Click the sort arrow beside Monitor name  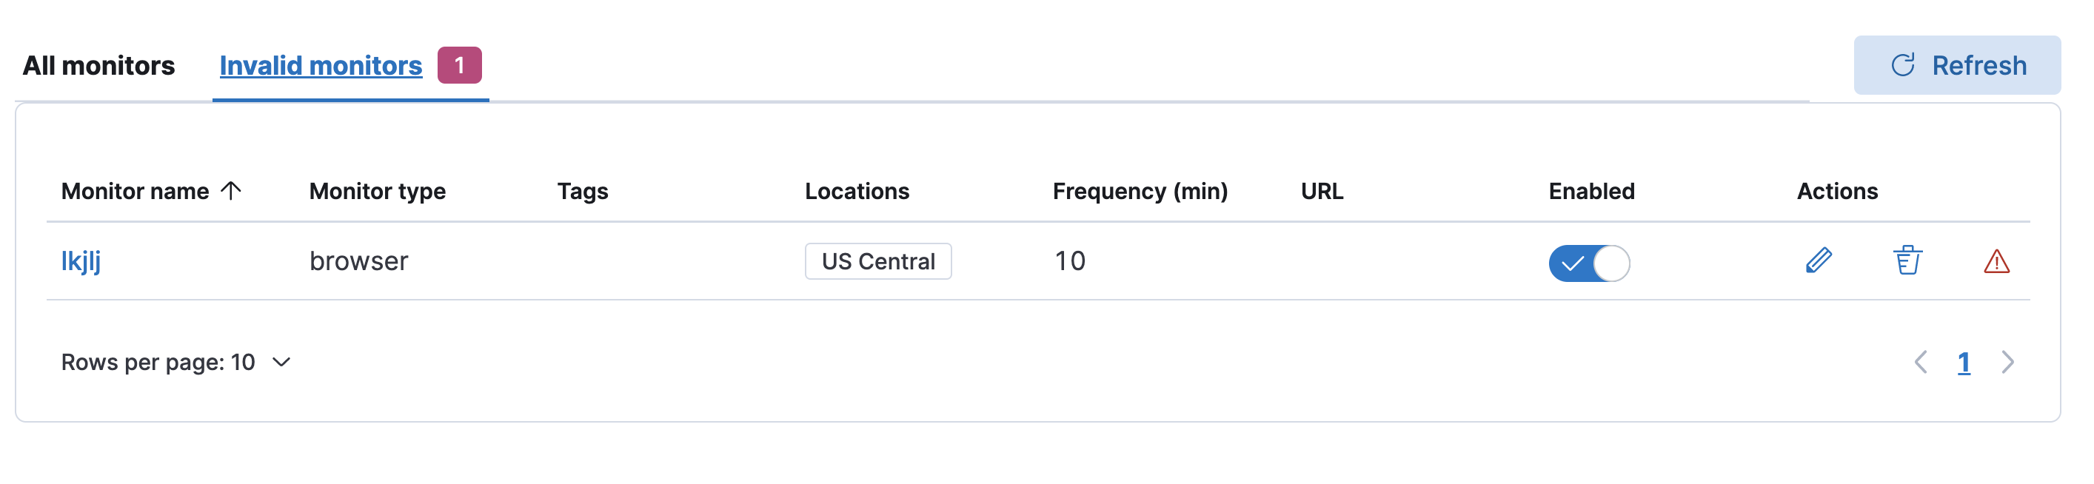(232, 190)
